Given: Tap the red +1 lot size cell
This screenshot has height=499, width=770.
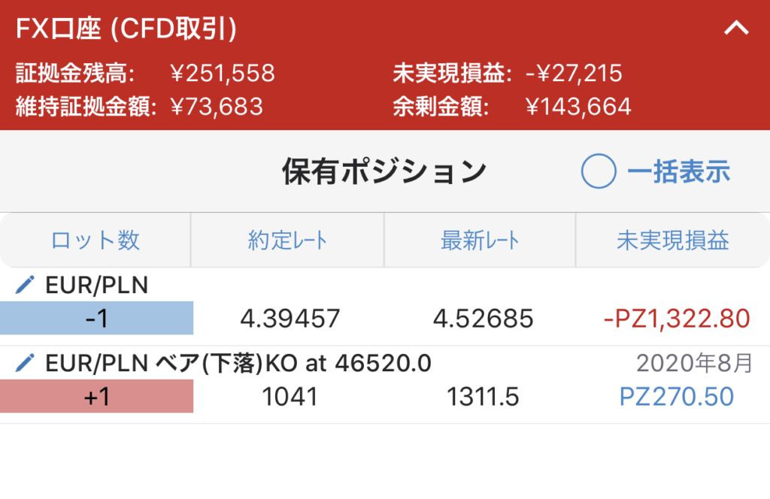Looking at the screenshot, I should coord(96,397).
